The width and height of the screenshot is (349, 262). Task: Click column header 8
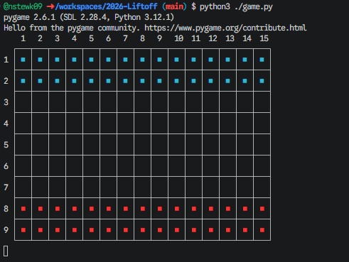pos(142,38)
